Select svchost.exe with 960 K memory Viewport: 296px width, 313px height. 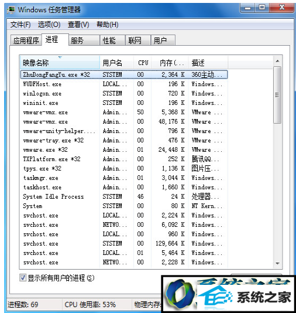coord(124,234)
